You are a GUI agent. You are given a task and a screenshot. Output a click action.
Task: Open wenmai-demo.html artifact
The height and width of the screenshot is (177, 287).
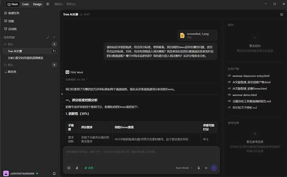(x=242, y=95)
